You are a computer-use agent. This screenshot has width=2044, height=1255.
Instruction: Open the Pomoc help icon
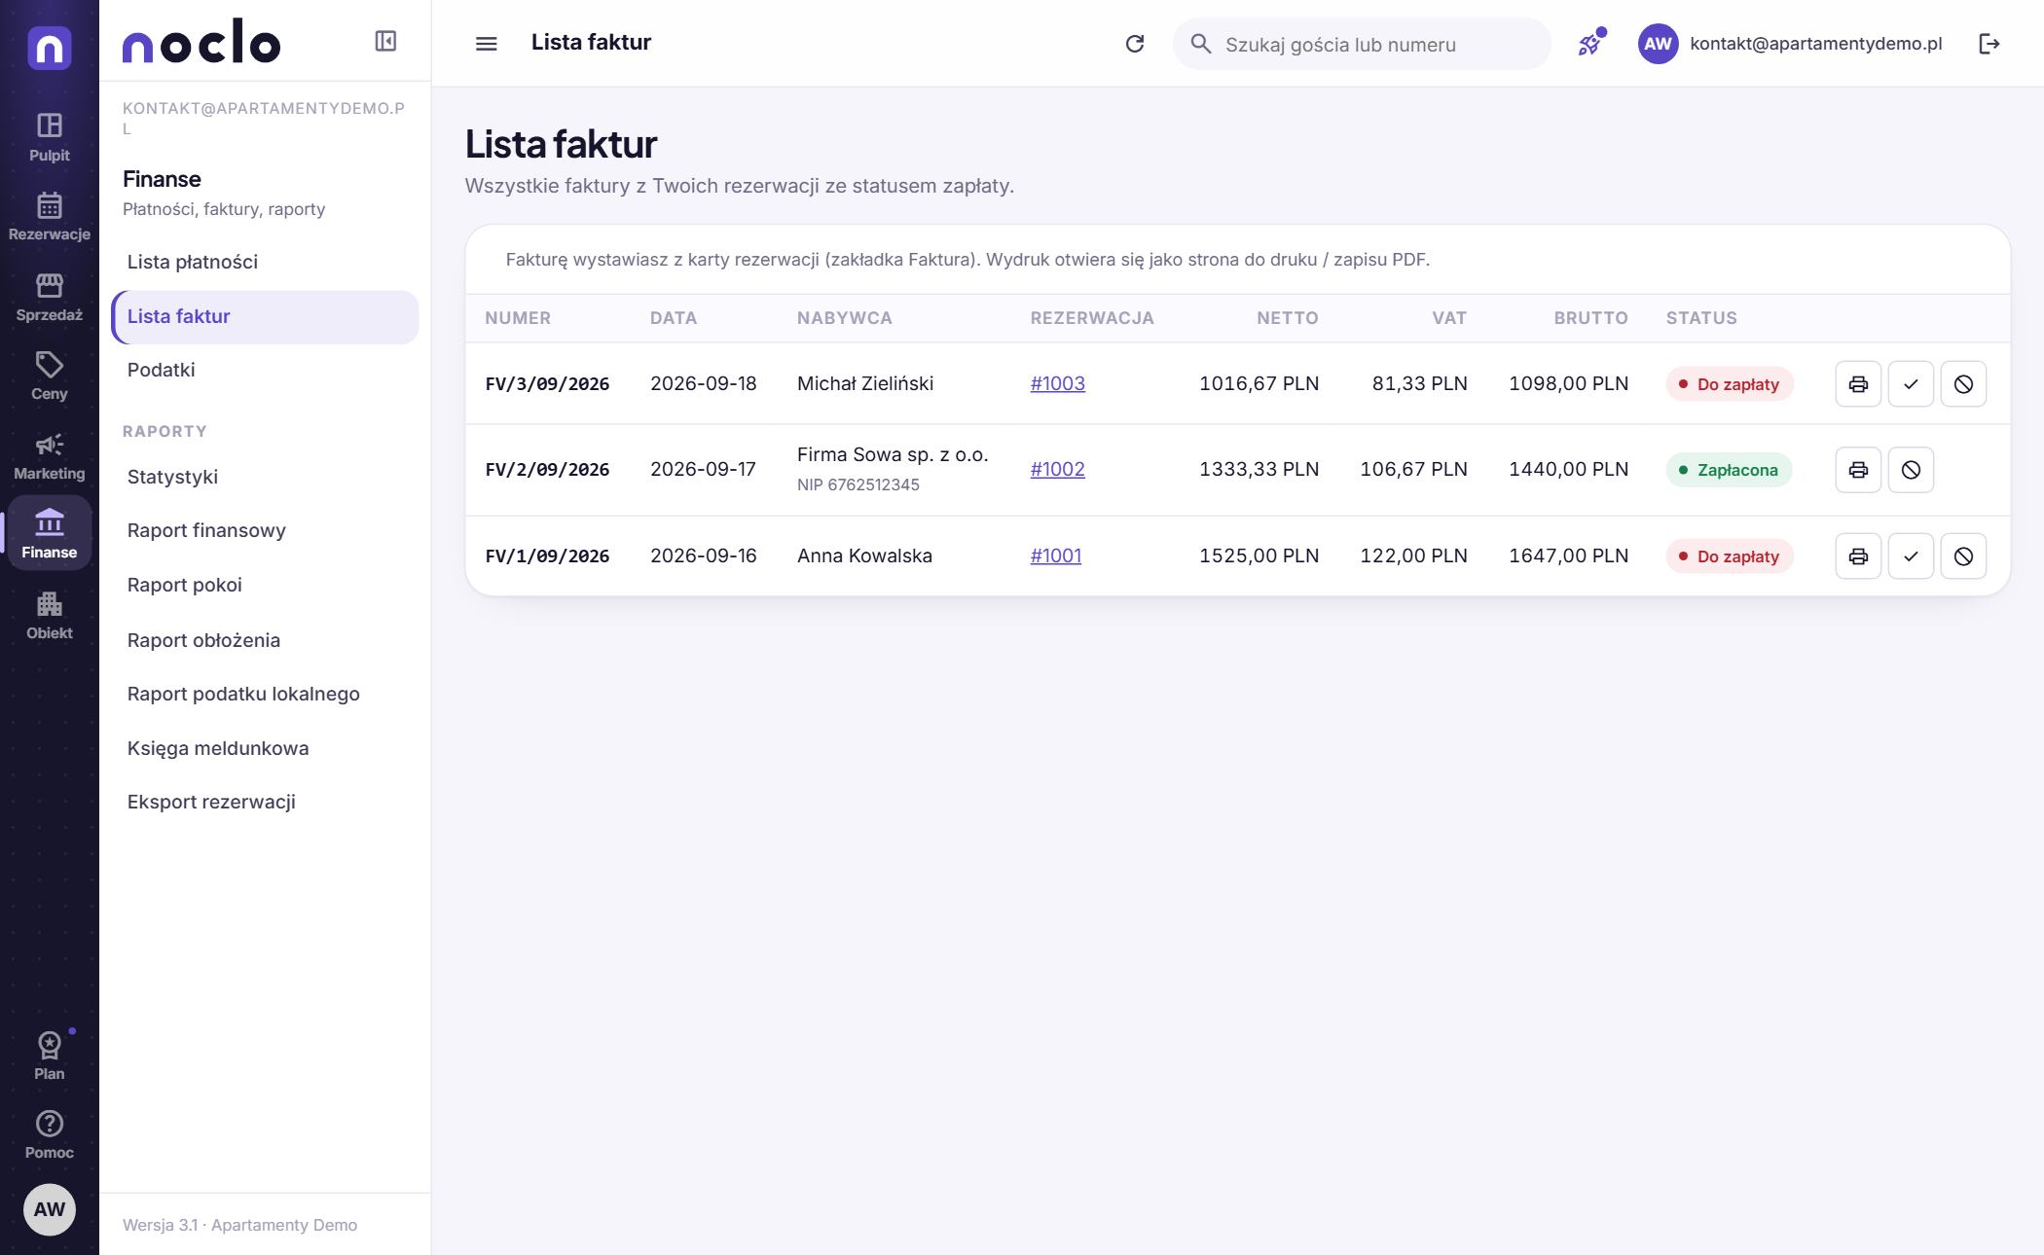[x=49, y=1135]
